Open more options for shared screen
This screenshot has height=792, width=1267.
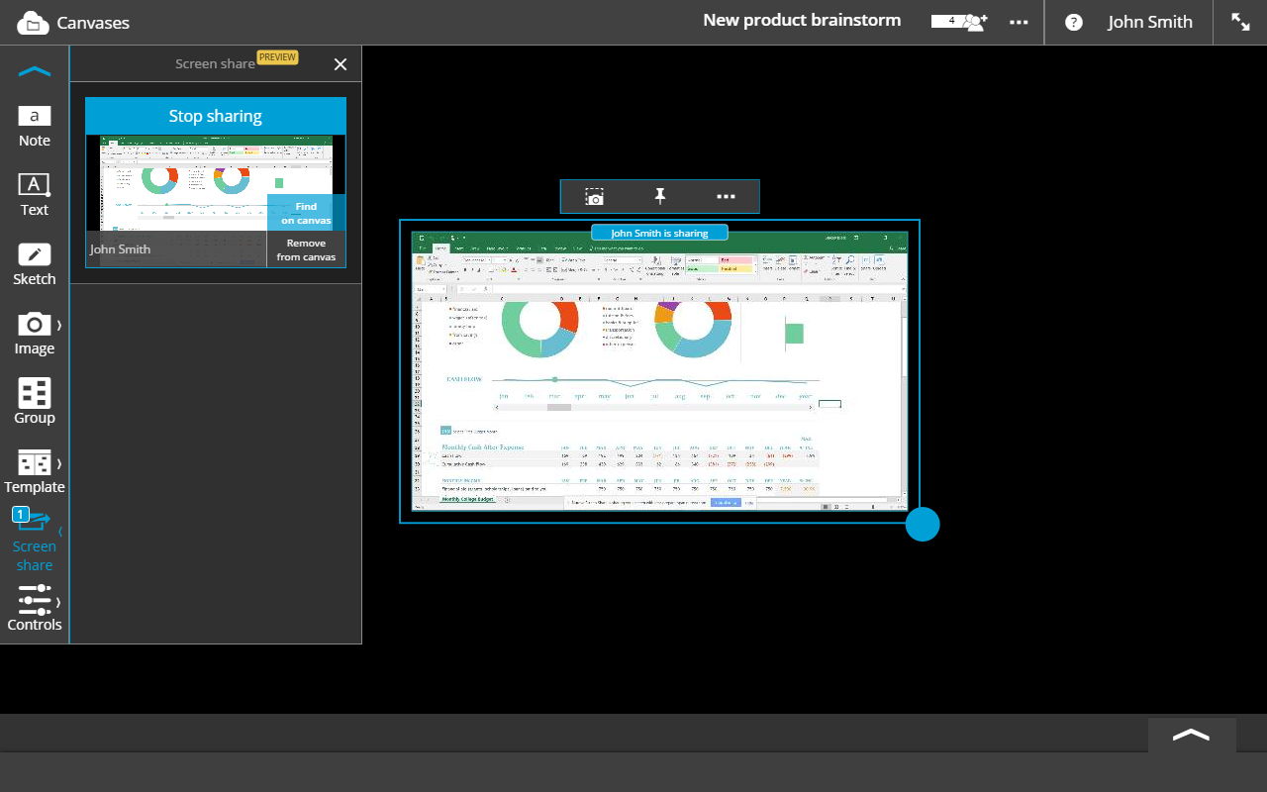(x=726, y=197)
